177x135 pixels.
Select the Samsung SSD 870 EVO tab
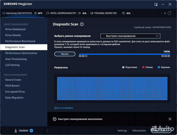click(x=19, y=13)
